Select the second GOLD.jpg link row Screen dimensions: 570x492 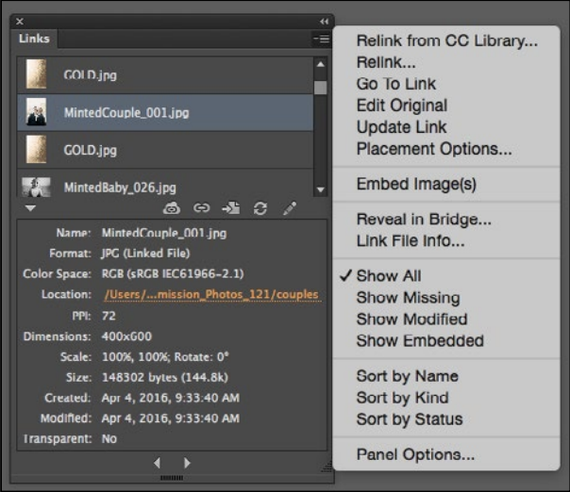(x=165, y=150)
